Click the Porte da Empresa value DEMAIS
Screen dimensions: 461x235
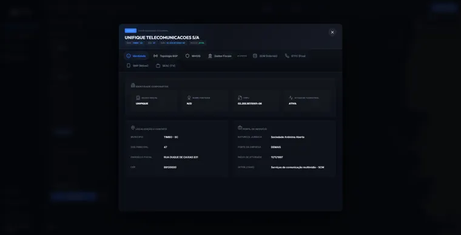pos(276,147)
